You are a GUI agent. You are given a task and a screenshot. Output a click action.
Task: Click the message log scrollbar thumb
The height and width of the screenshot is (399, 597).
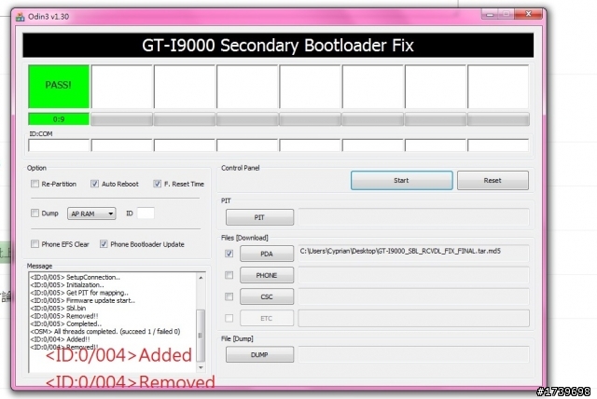pos(201,335)
